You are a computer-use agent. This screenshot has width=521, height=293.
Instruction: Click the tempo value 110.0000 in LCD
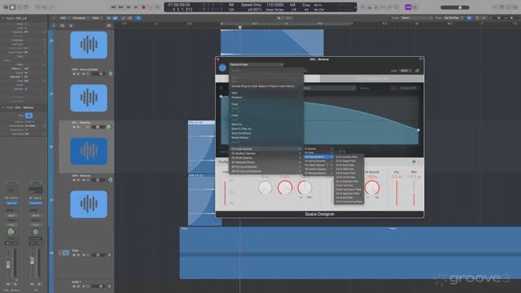275,5
